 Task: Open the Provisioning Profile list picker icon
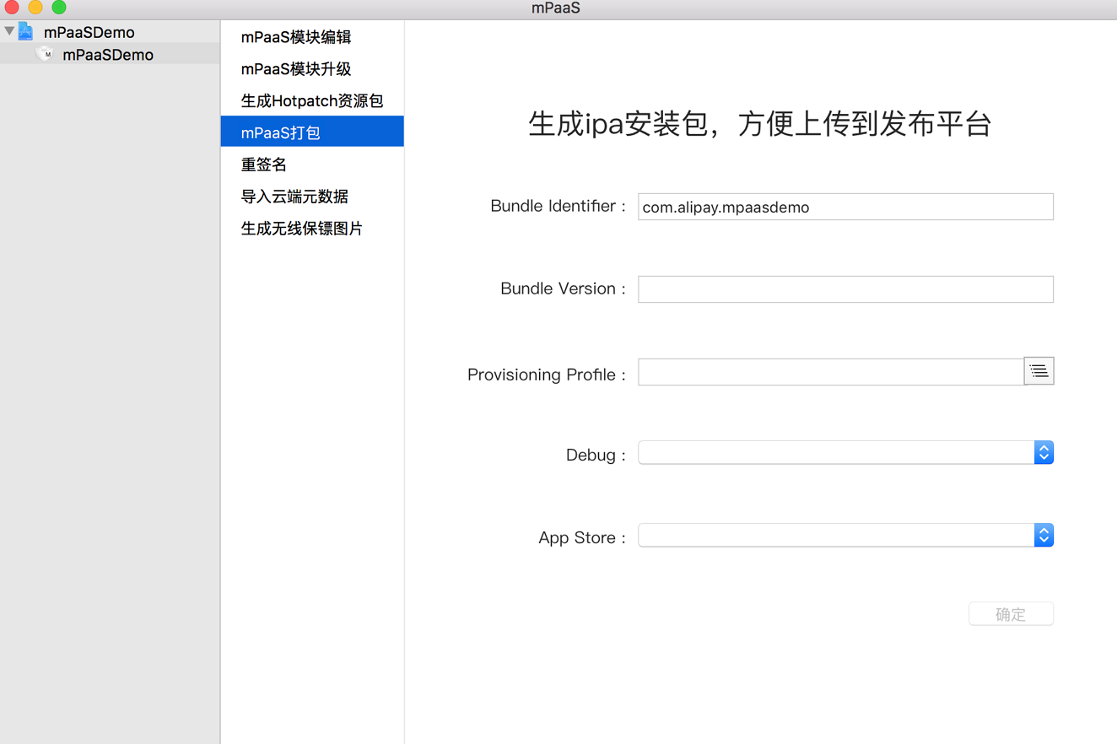pos(1039,371)
